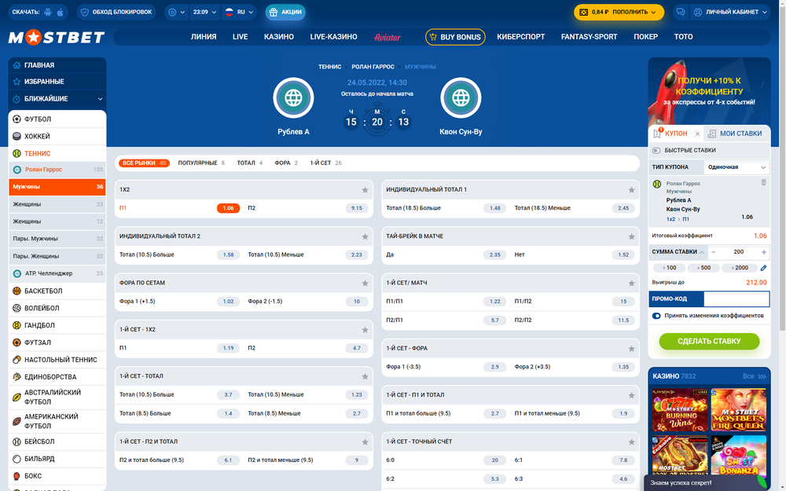Open Mostbet's Fire Queen game thumbnail
Viewport: 786px width, 491px height.
[x=738, y=410]
